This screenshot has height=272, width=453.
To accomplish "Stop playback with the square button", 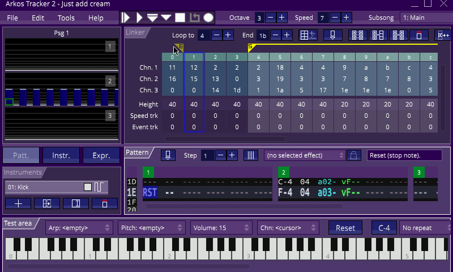I will point(180,18).
